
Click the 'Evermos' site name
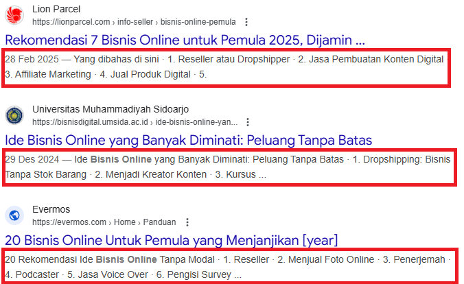coord(51,209)
